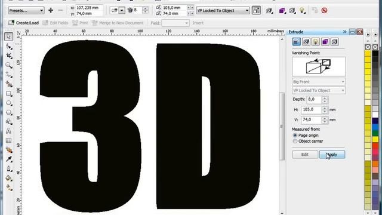Select the Freehand curve tool
This screenshot has width=382, height=215.
point(9,75)
